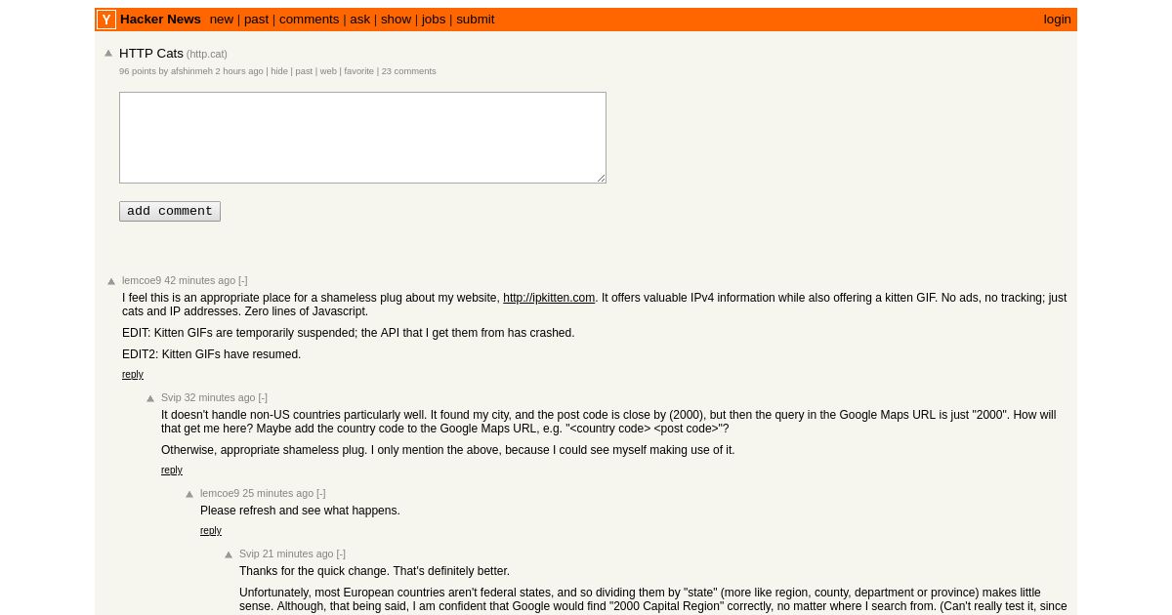
Task: Open the ipkitten.com link
Action: (549, 298)
